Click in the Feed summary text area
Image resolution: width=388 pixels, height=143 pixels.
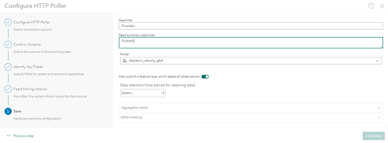point(251,42)
